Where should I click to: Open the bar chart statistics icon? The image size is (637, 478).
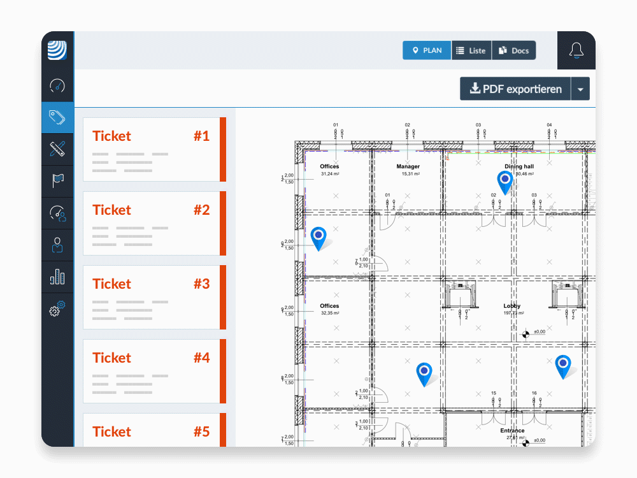(x=57, y=277)
